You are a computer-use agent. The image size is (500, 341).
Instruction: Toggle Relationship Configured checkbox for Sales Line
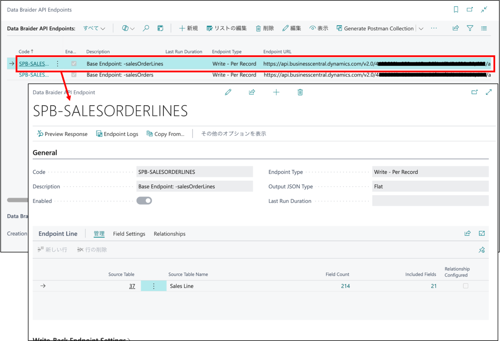pos(465,286)
